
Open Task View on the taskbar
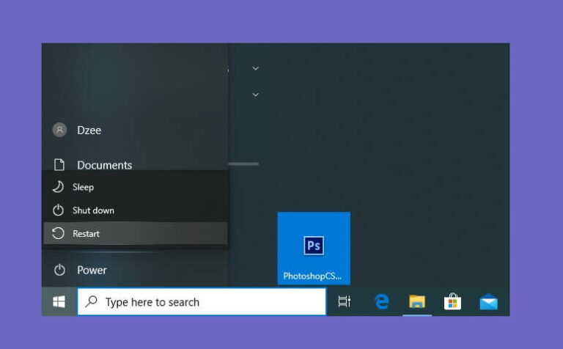pos(344,301)
